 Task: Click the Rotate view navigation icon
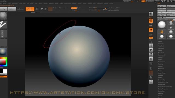151,59
